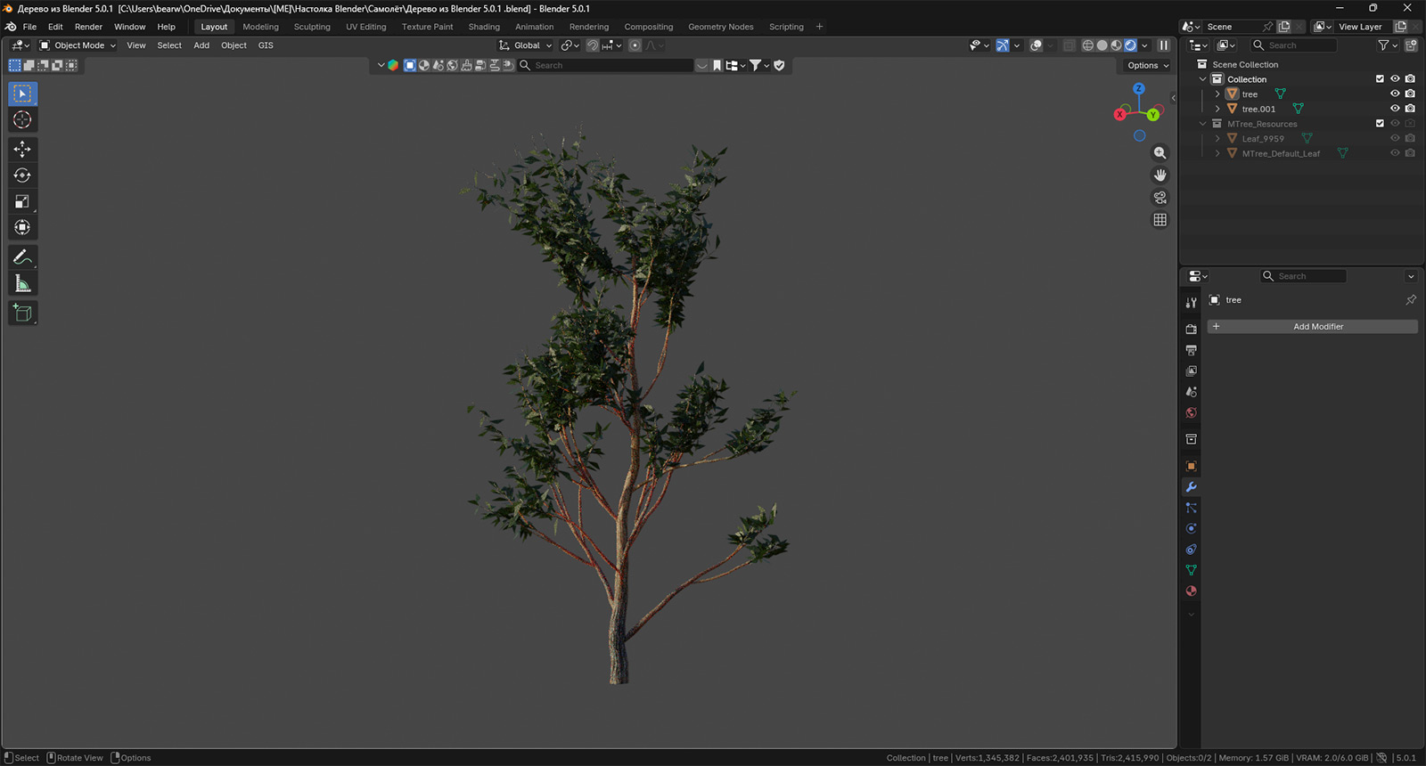1426x766 pixels.
Task: Open the Global transform orientation dropdown
Action: [x=526, y=45]
